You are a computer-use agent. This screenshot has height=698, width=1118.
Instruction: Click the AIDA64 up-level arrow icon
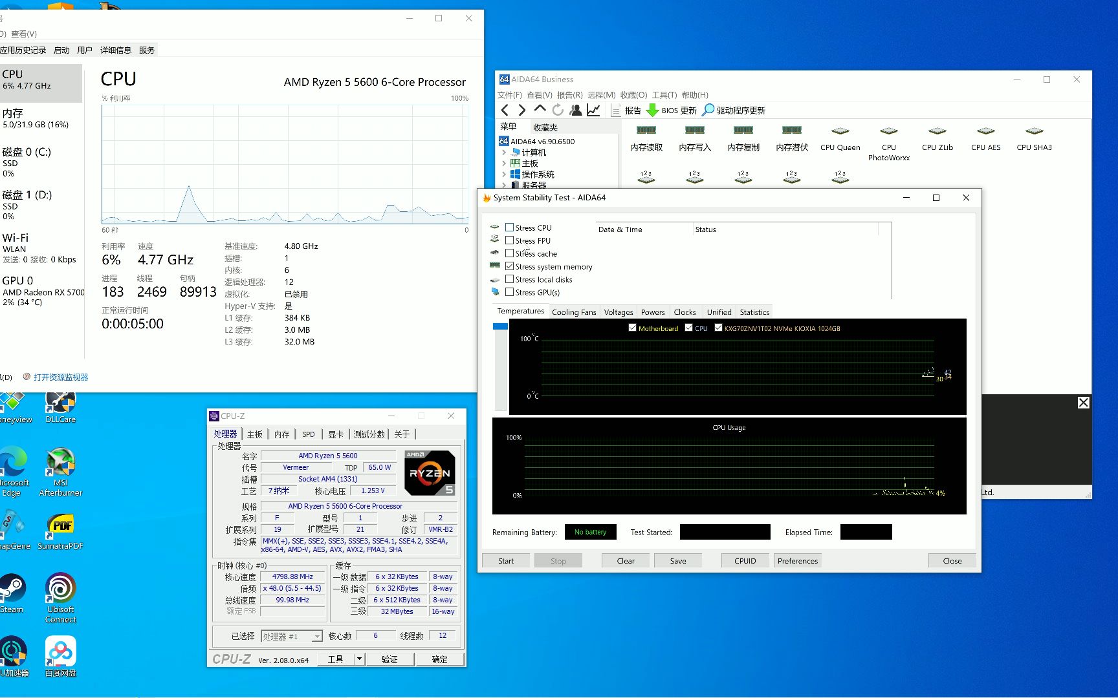(x=540, y=109)
